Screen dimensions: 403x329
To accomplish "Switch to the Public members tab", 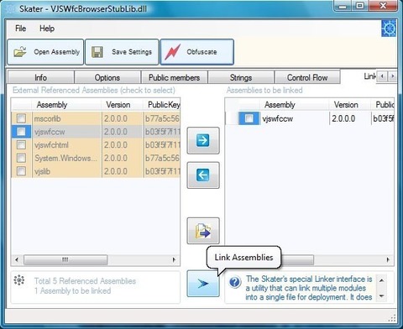I will tap(175, 77).
